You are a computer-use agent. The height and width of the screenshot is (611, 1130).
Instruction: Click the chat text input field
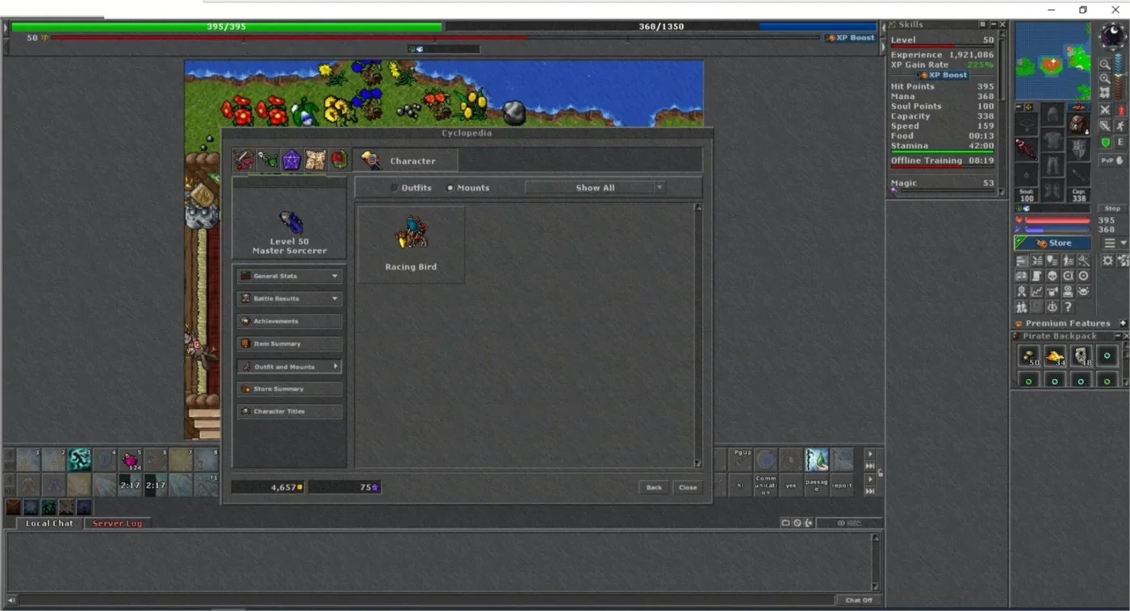(427, 600)
